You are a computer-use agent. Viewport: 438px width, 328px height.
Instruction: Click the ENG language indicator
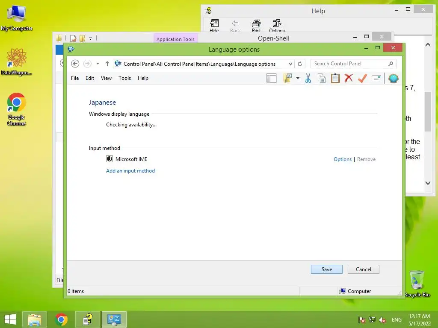click(x=397, y=320)
